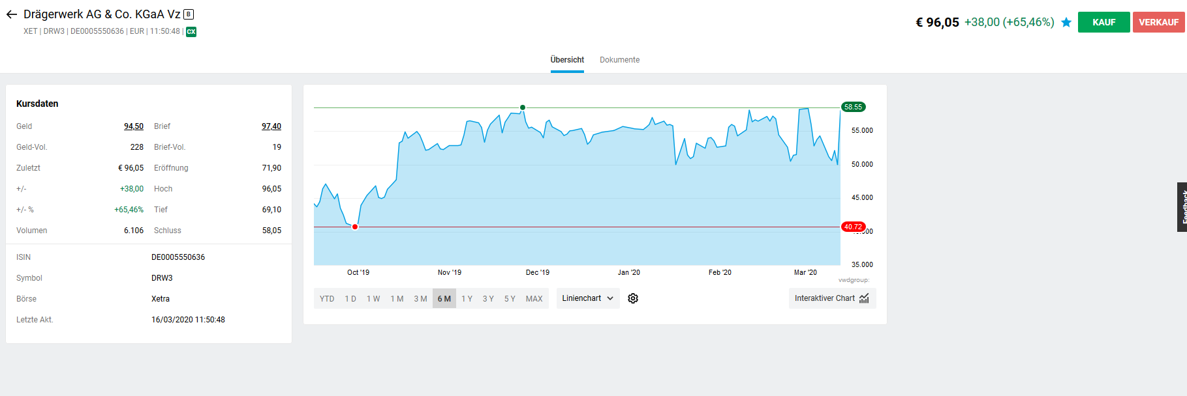The height and width of the screenshot is (396, 1187).
Task: Click the B share-class badge
Action: pyautogui.click(x=189, y=14)
